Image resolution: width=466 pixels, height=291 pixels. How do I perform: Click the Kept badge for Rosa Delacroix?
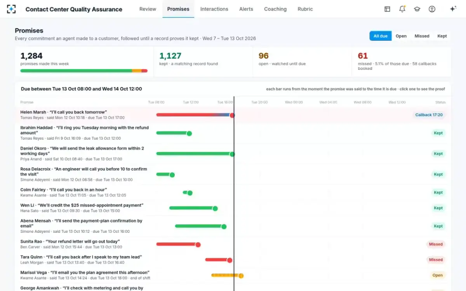[x=438, y=175]
